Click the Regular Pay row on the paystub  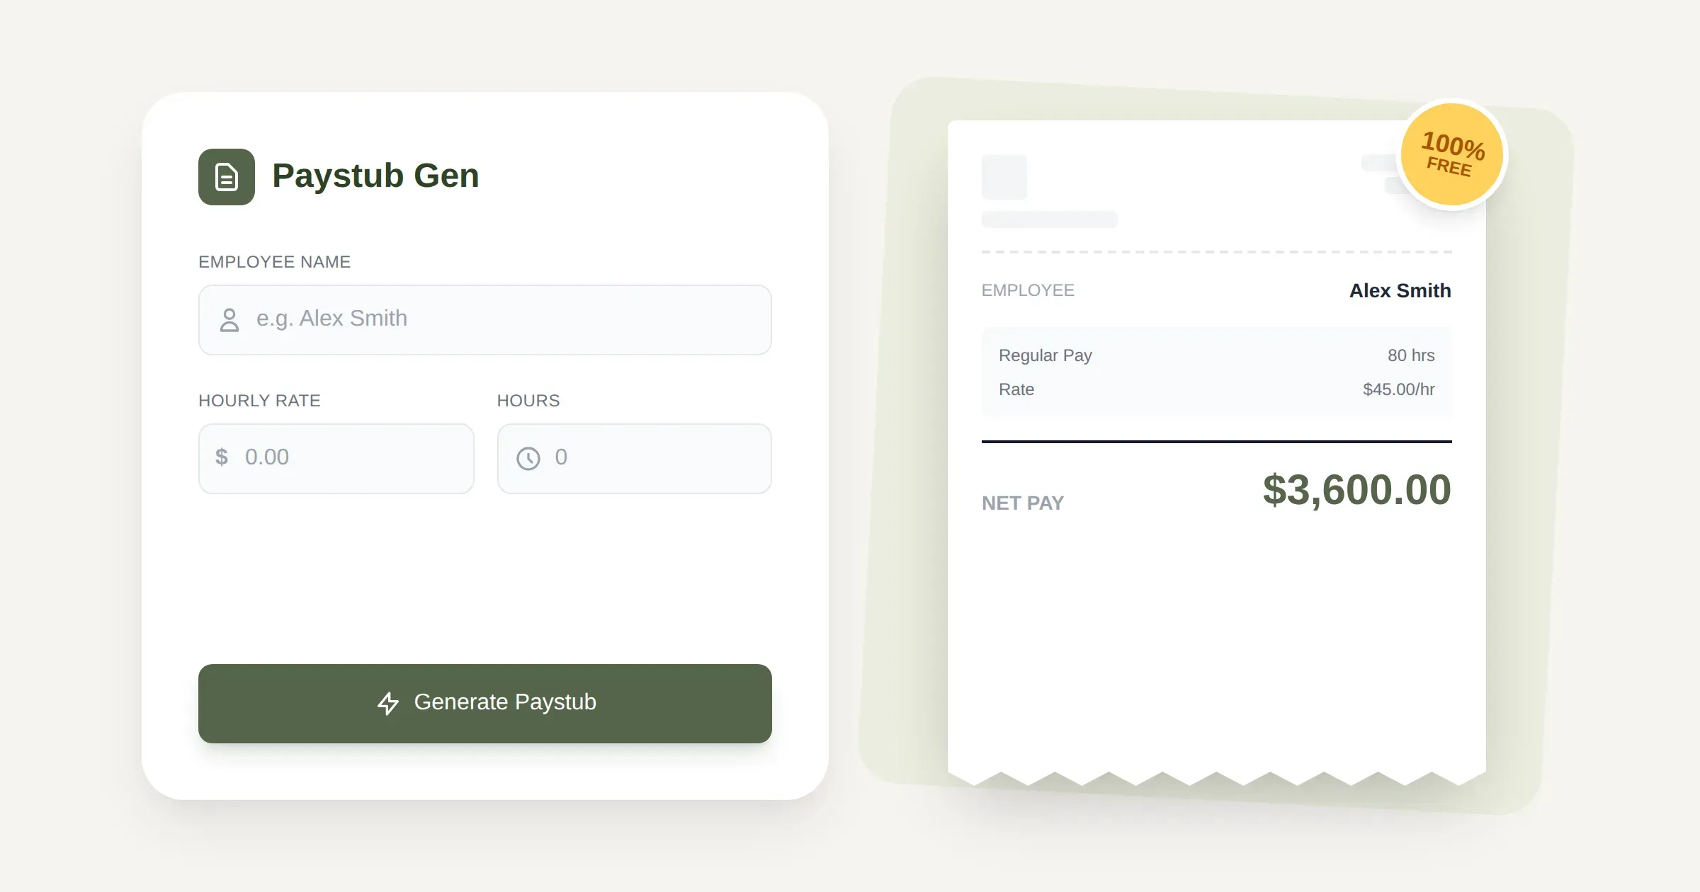pos(1045,355)
